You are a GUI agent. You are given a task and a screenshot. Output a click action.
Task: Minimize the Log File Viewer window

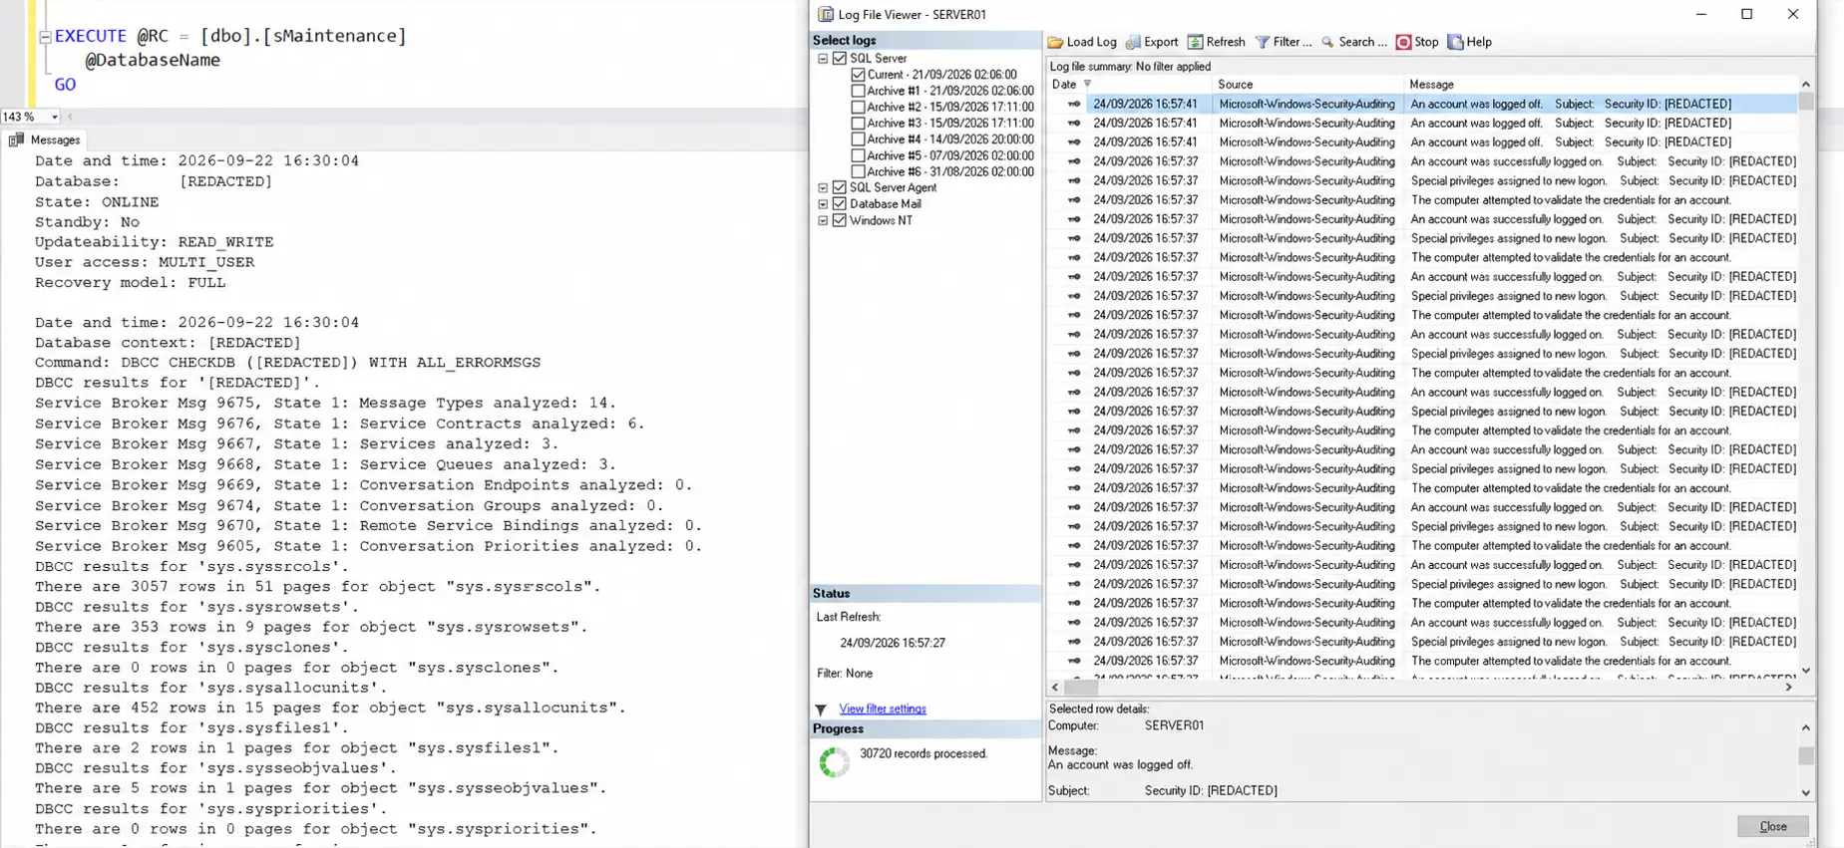[1701, 14]
